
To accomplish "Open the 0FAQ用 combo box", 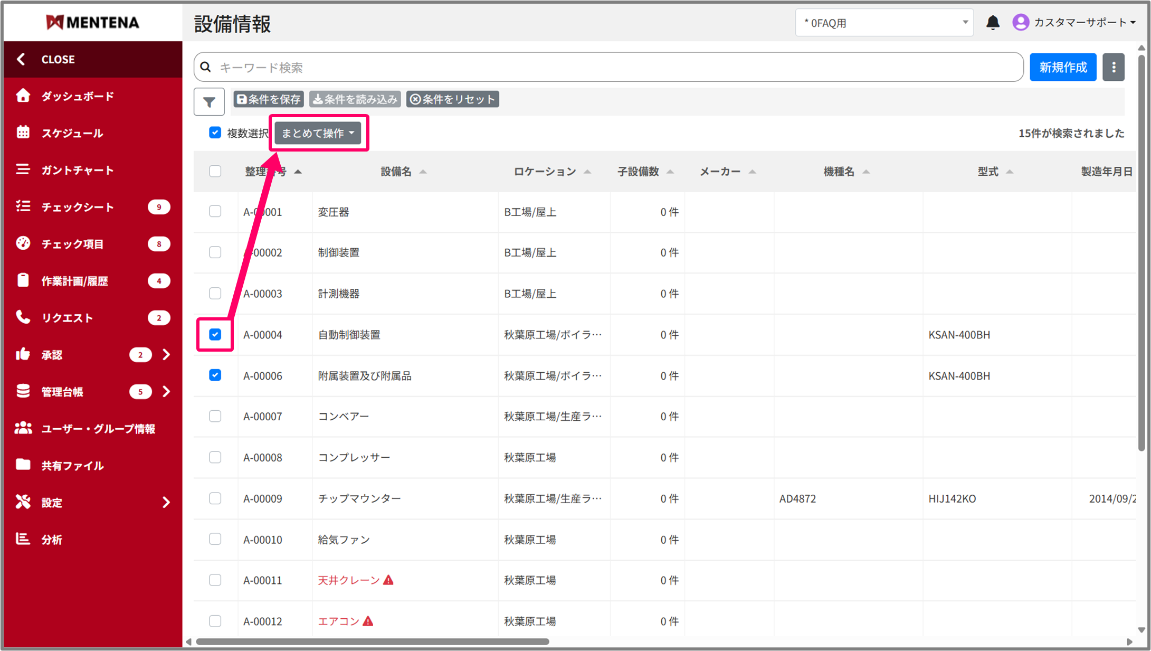I will pos(884,23).
